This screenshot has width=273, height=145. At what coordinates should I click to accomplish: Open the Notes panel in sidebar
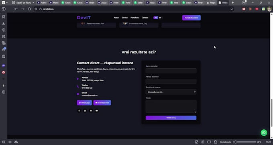(x=4, y=37)
